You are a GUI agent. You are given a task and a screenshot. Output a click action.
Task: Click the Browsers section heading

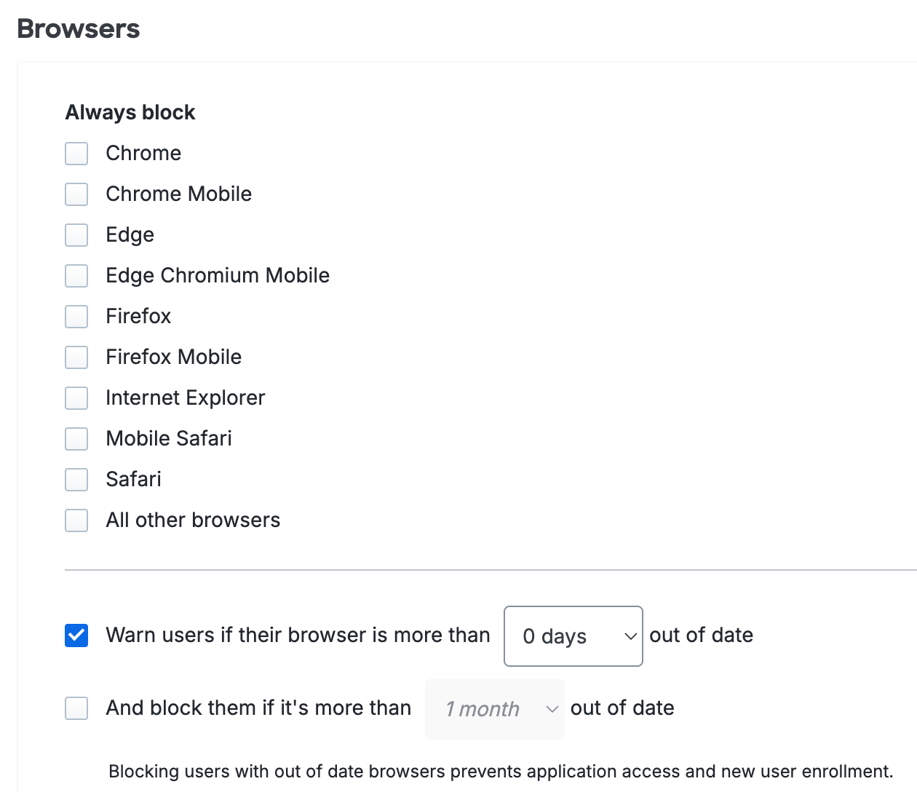(x=78, y=28)
